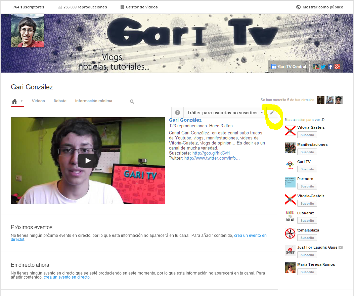354x296 pixels.
Task: Open the Gari González trailer title link
Action: click(x=185, y=120)
